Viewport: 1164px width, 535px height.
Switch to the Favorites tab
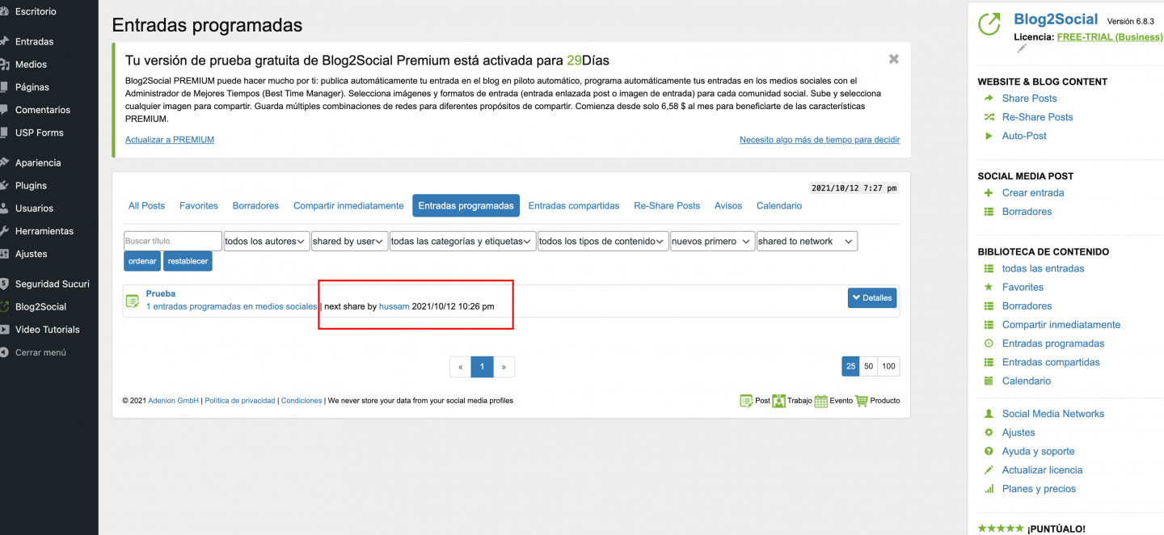pyautogui.click(x=199, y=206)
